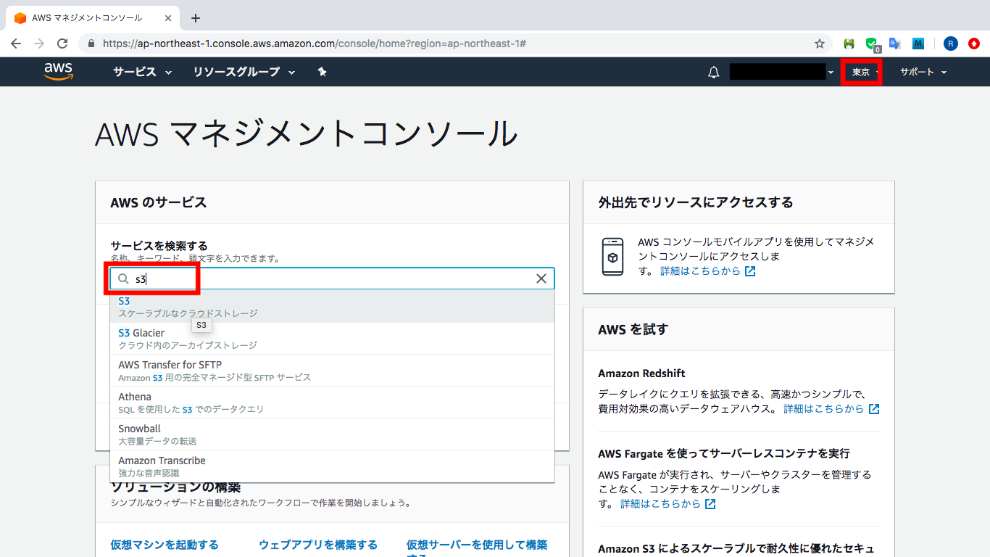Click the AWS を試す heading

click(x=633, y=329)
